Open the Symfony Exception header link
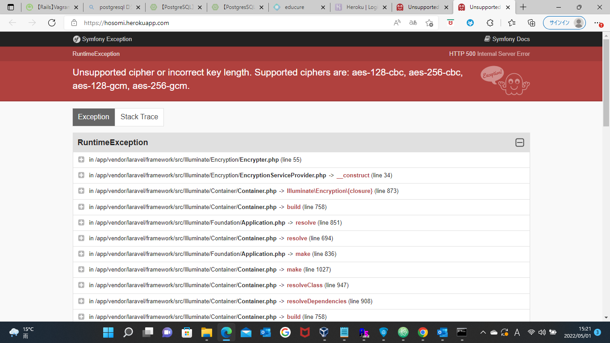This screenshot has width=610, height=343. pos(102,39)
